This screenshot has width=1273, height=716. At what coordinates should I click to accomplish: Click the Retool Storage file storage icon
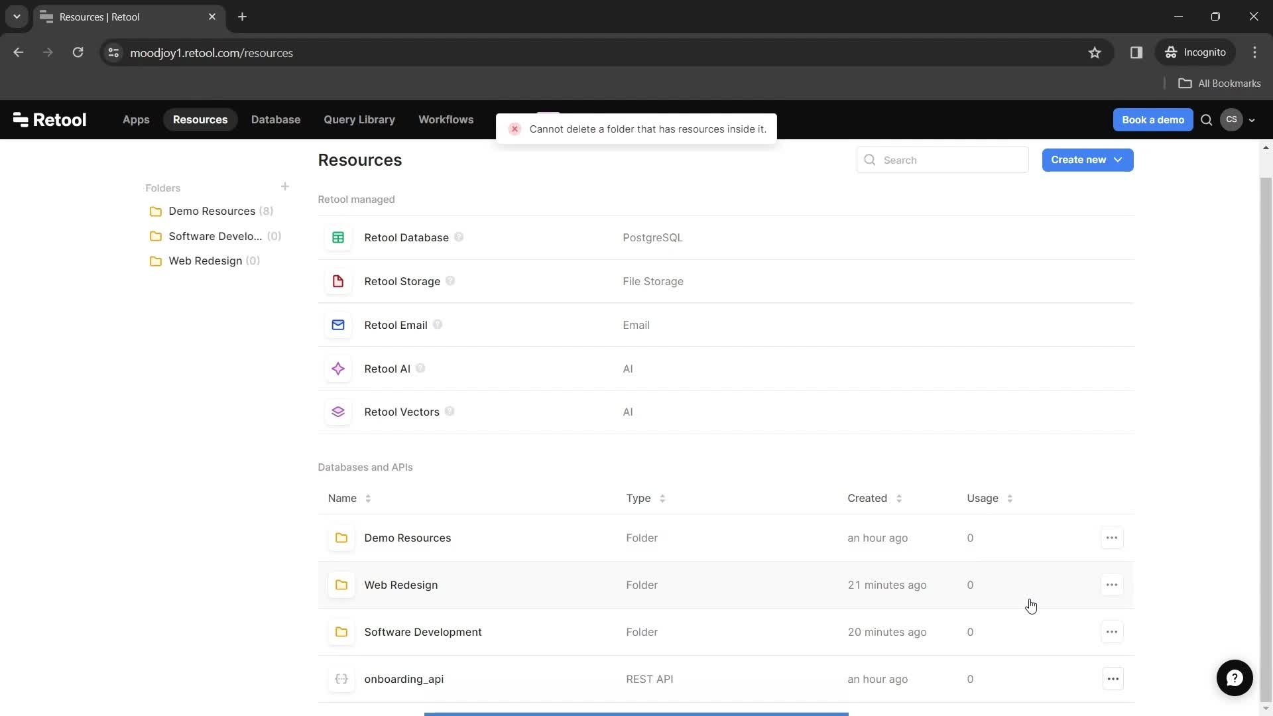tap(337, 280)
